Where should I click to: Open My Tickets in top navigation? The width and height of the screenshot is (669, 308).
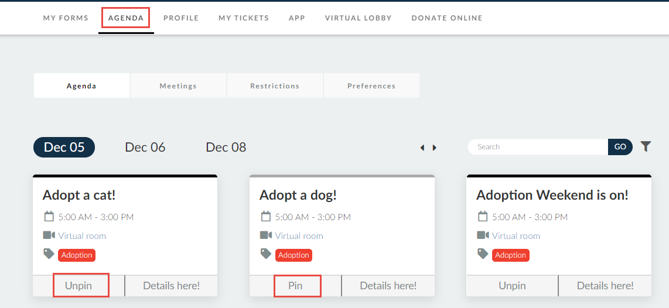pos(244,18)
